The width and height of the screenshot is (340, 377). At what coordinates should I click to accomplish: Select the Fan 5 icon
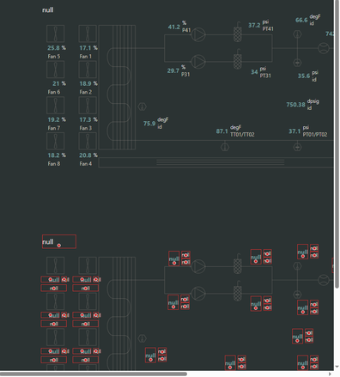click(x=55, y=33)
